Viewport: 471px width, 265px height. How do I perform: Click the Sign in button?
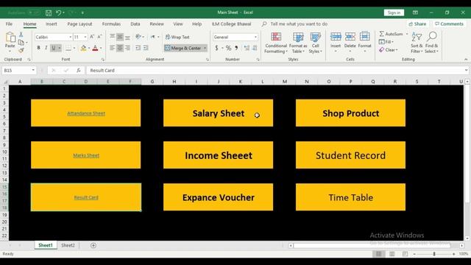(x=394, y=13)
